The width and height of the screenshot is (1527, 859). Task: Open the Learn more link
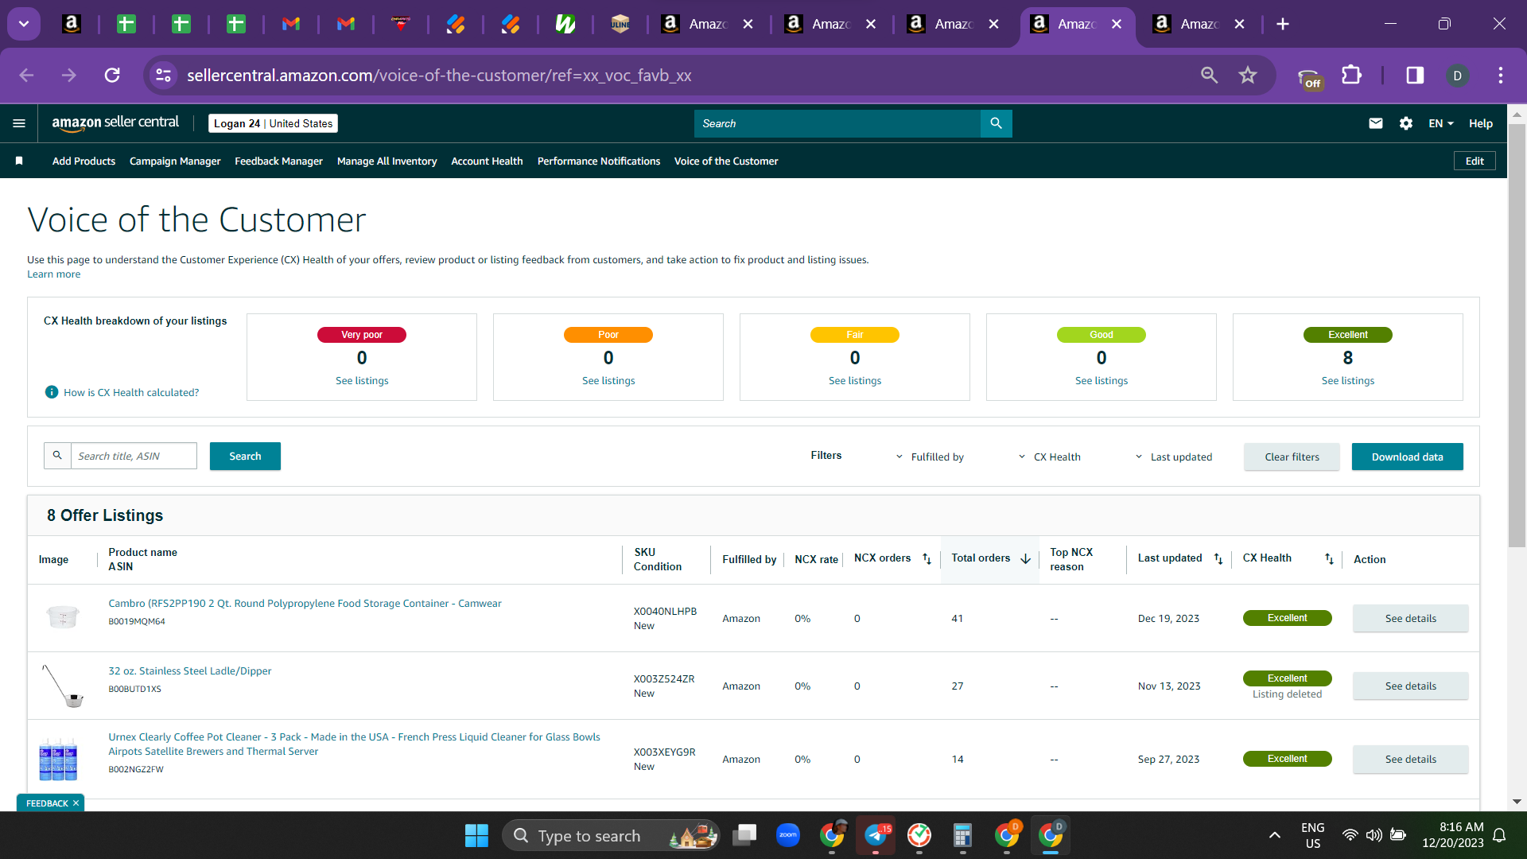53,274
